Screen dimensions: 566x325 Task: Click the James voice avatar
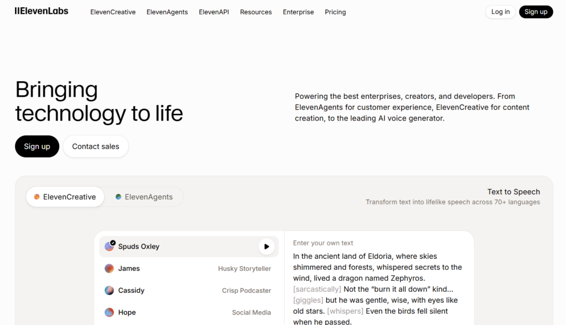(109, 269)
